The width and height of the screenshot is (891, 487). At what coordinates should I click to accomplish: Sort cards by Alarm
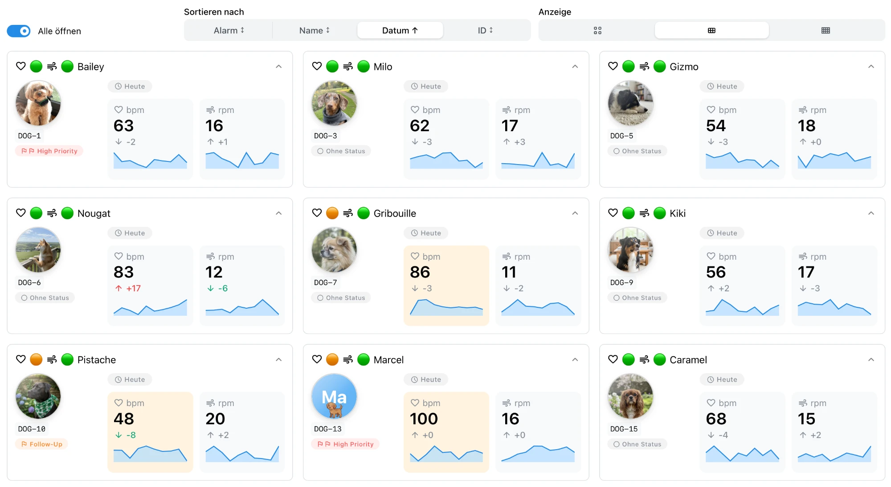pos(229,30)
